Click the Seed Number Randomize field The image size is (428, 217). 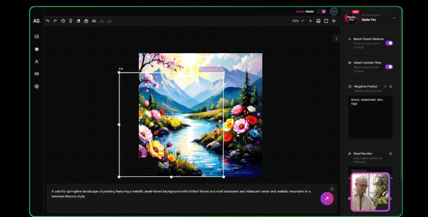pyautogui.click(x=370, y=170)
